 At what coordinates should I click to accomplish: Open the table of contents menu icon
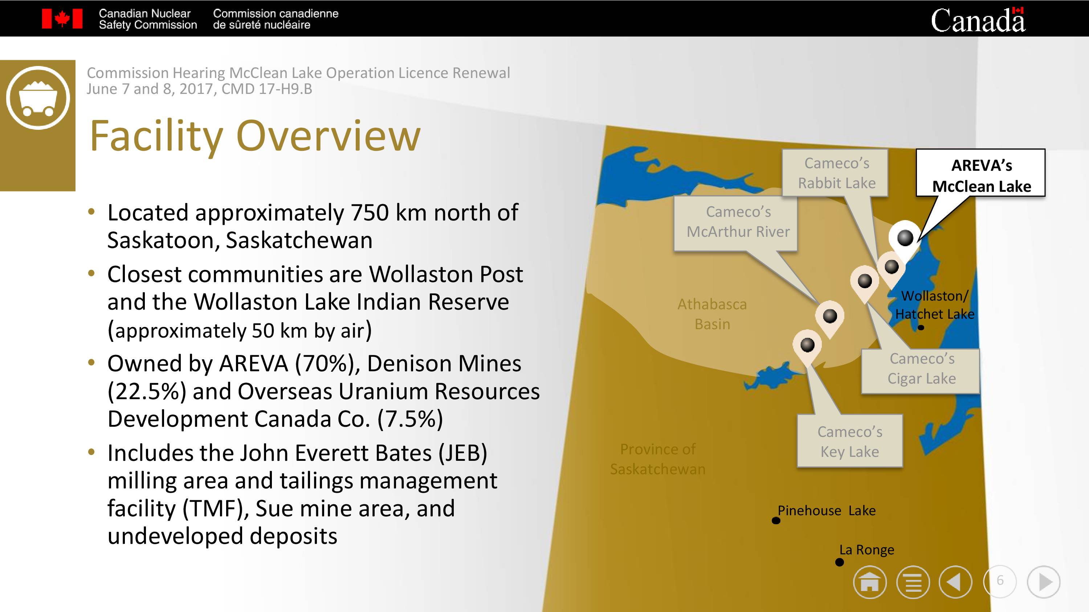click(913, 582)
